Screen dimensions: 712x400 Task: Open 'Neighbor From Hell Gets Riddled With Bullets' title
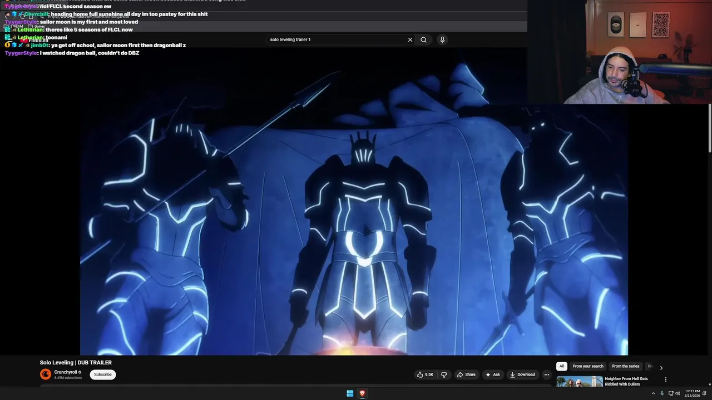(627, 381)
